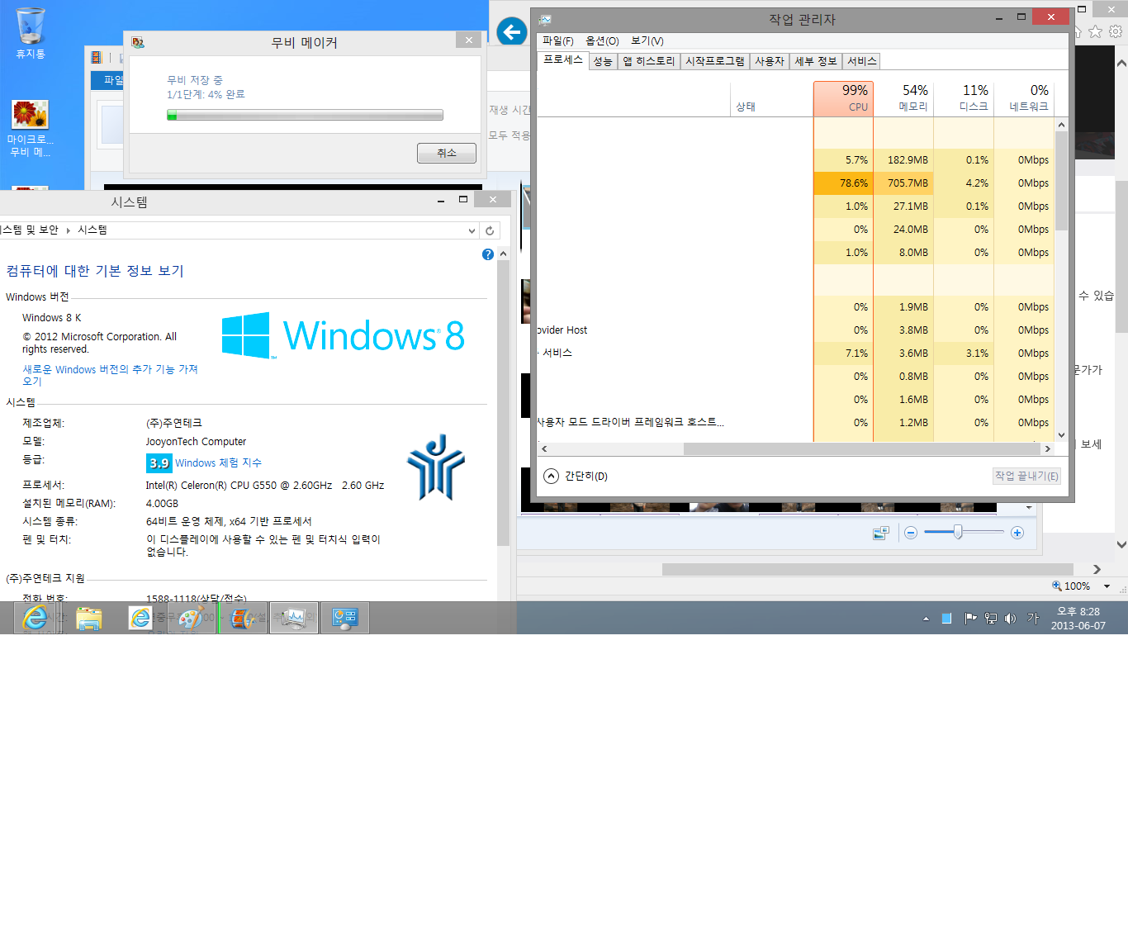Switch to the 세부 정보 tab
The width and height of the screenshot is (1128, 925).
816,62
